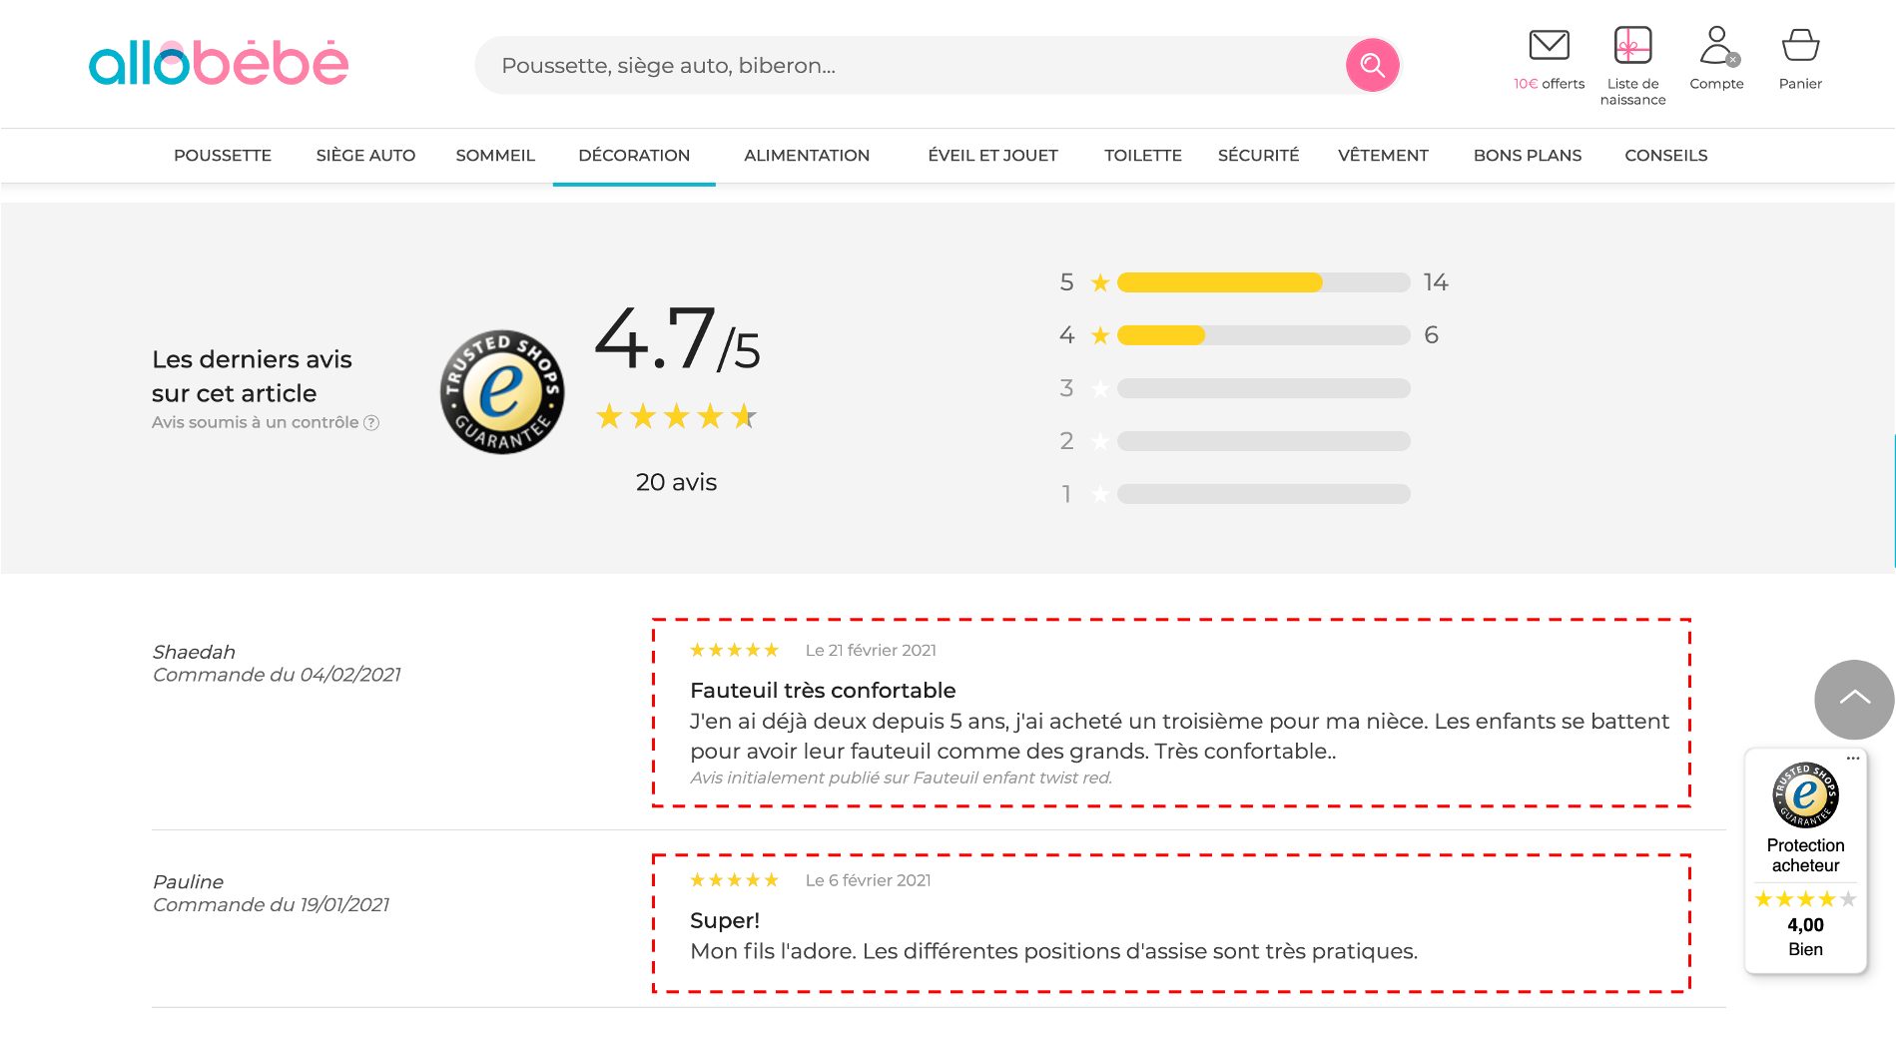Image resolution: width=1896 pixels, height=1041 pixels.
Task: Open the Siège Auto menu
Action: point(365,156)
